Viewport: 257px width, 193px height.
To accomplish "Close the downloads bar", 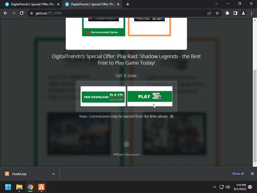I will 252,174.
